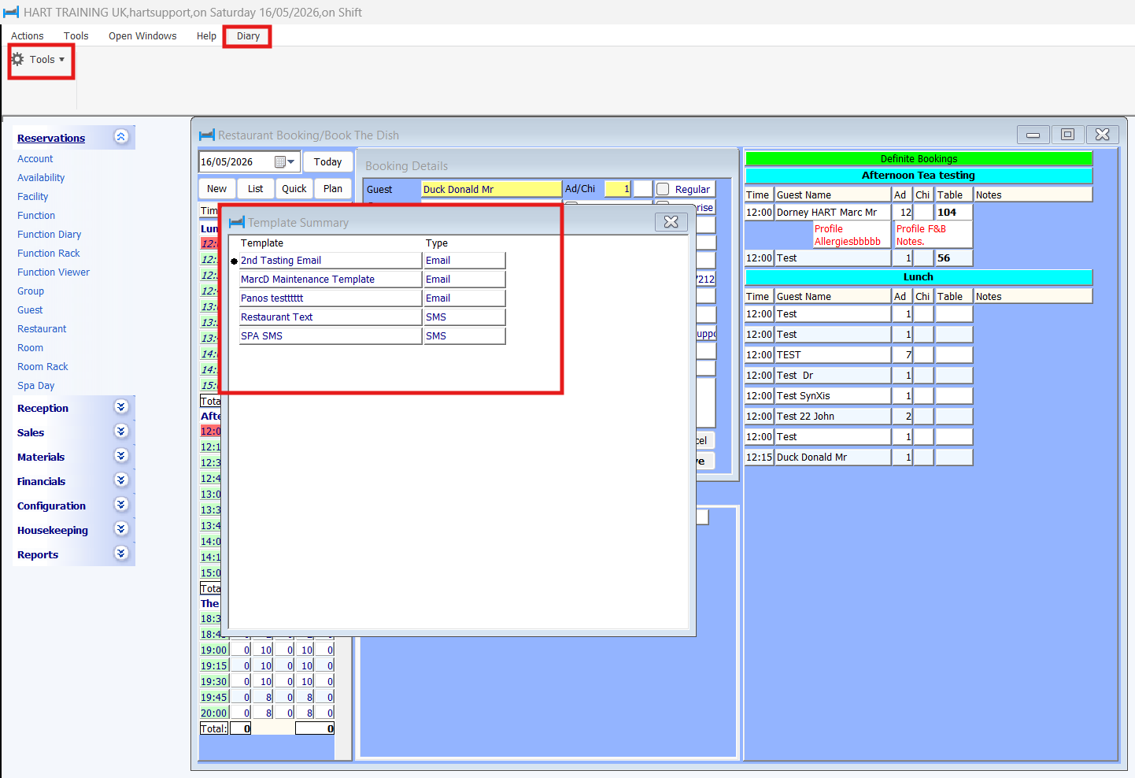Viewport: 1135px width, 778px height.
Task: Select the Restaurant Text template
Action: 331,317
